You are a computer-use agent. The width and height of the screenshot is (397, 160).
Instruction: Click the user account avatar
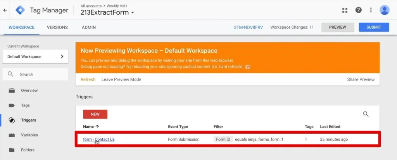384,10
